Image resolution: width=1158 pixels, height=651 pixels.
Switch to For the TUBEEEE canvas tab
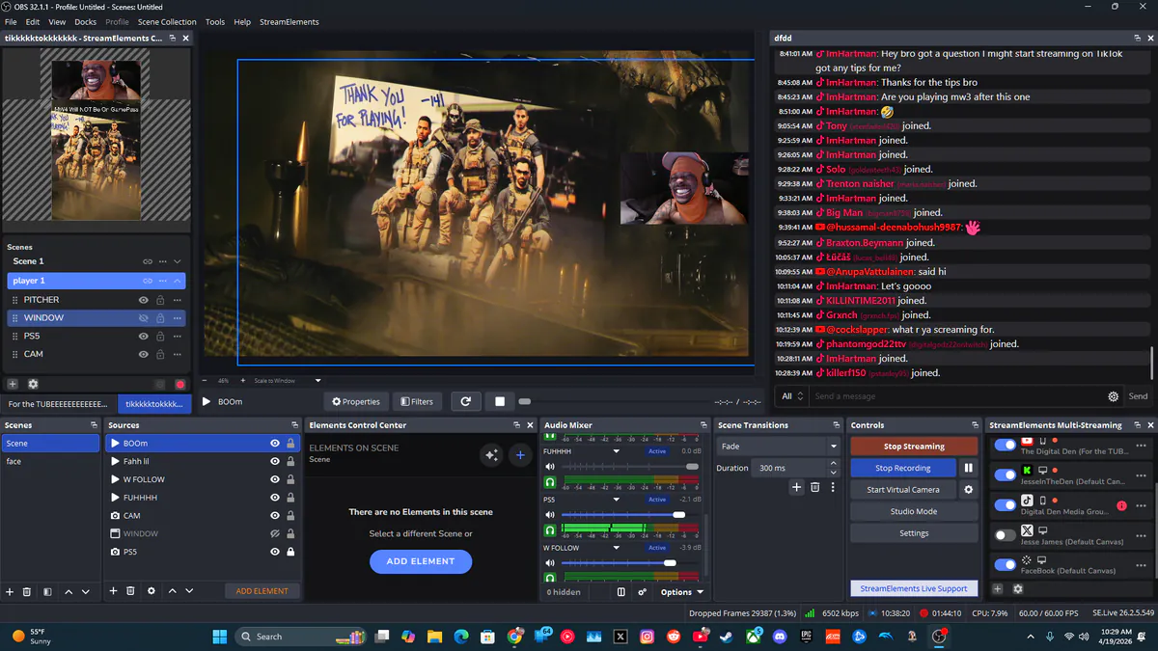coord(59,404)
